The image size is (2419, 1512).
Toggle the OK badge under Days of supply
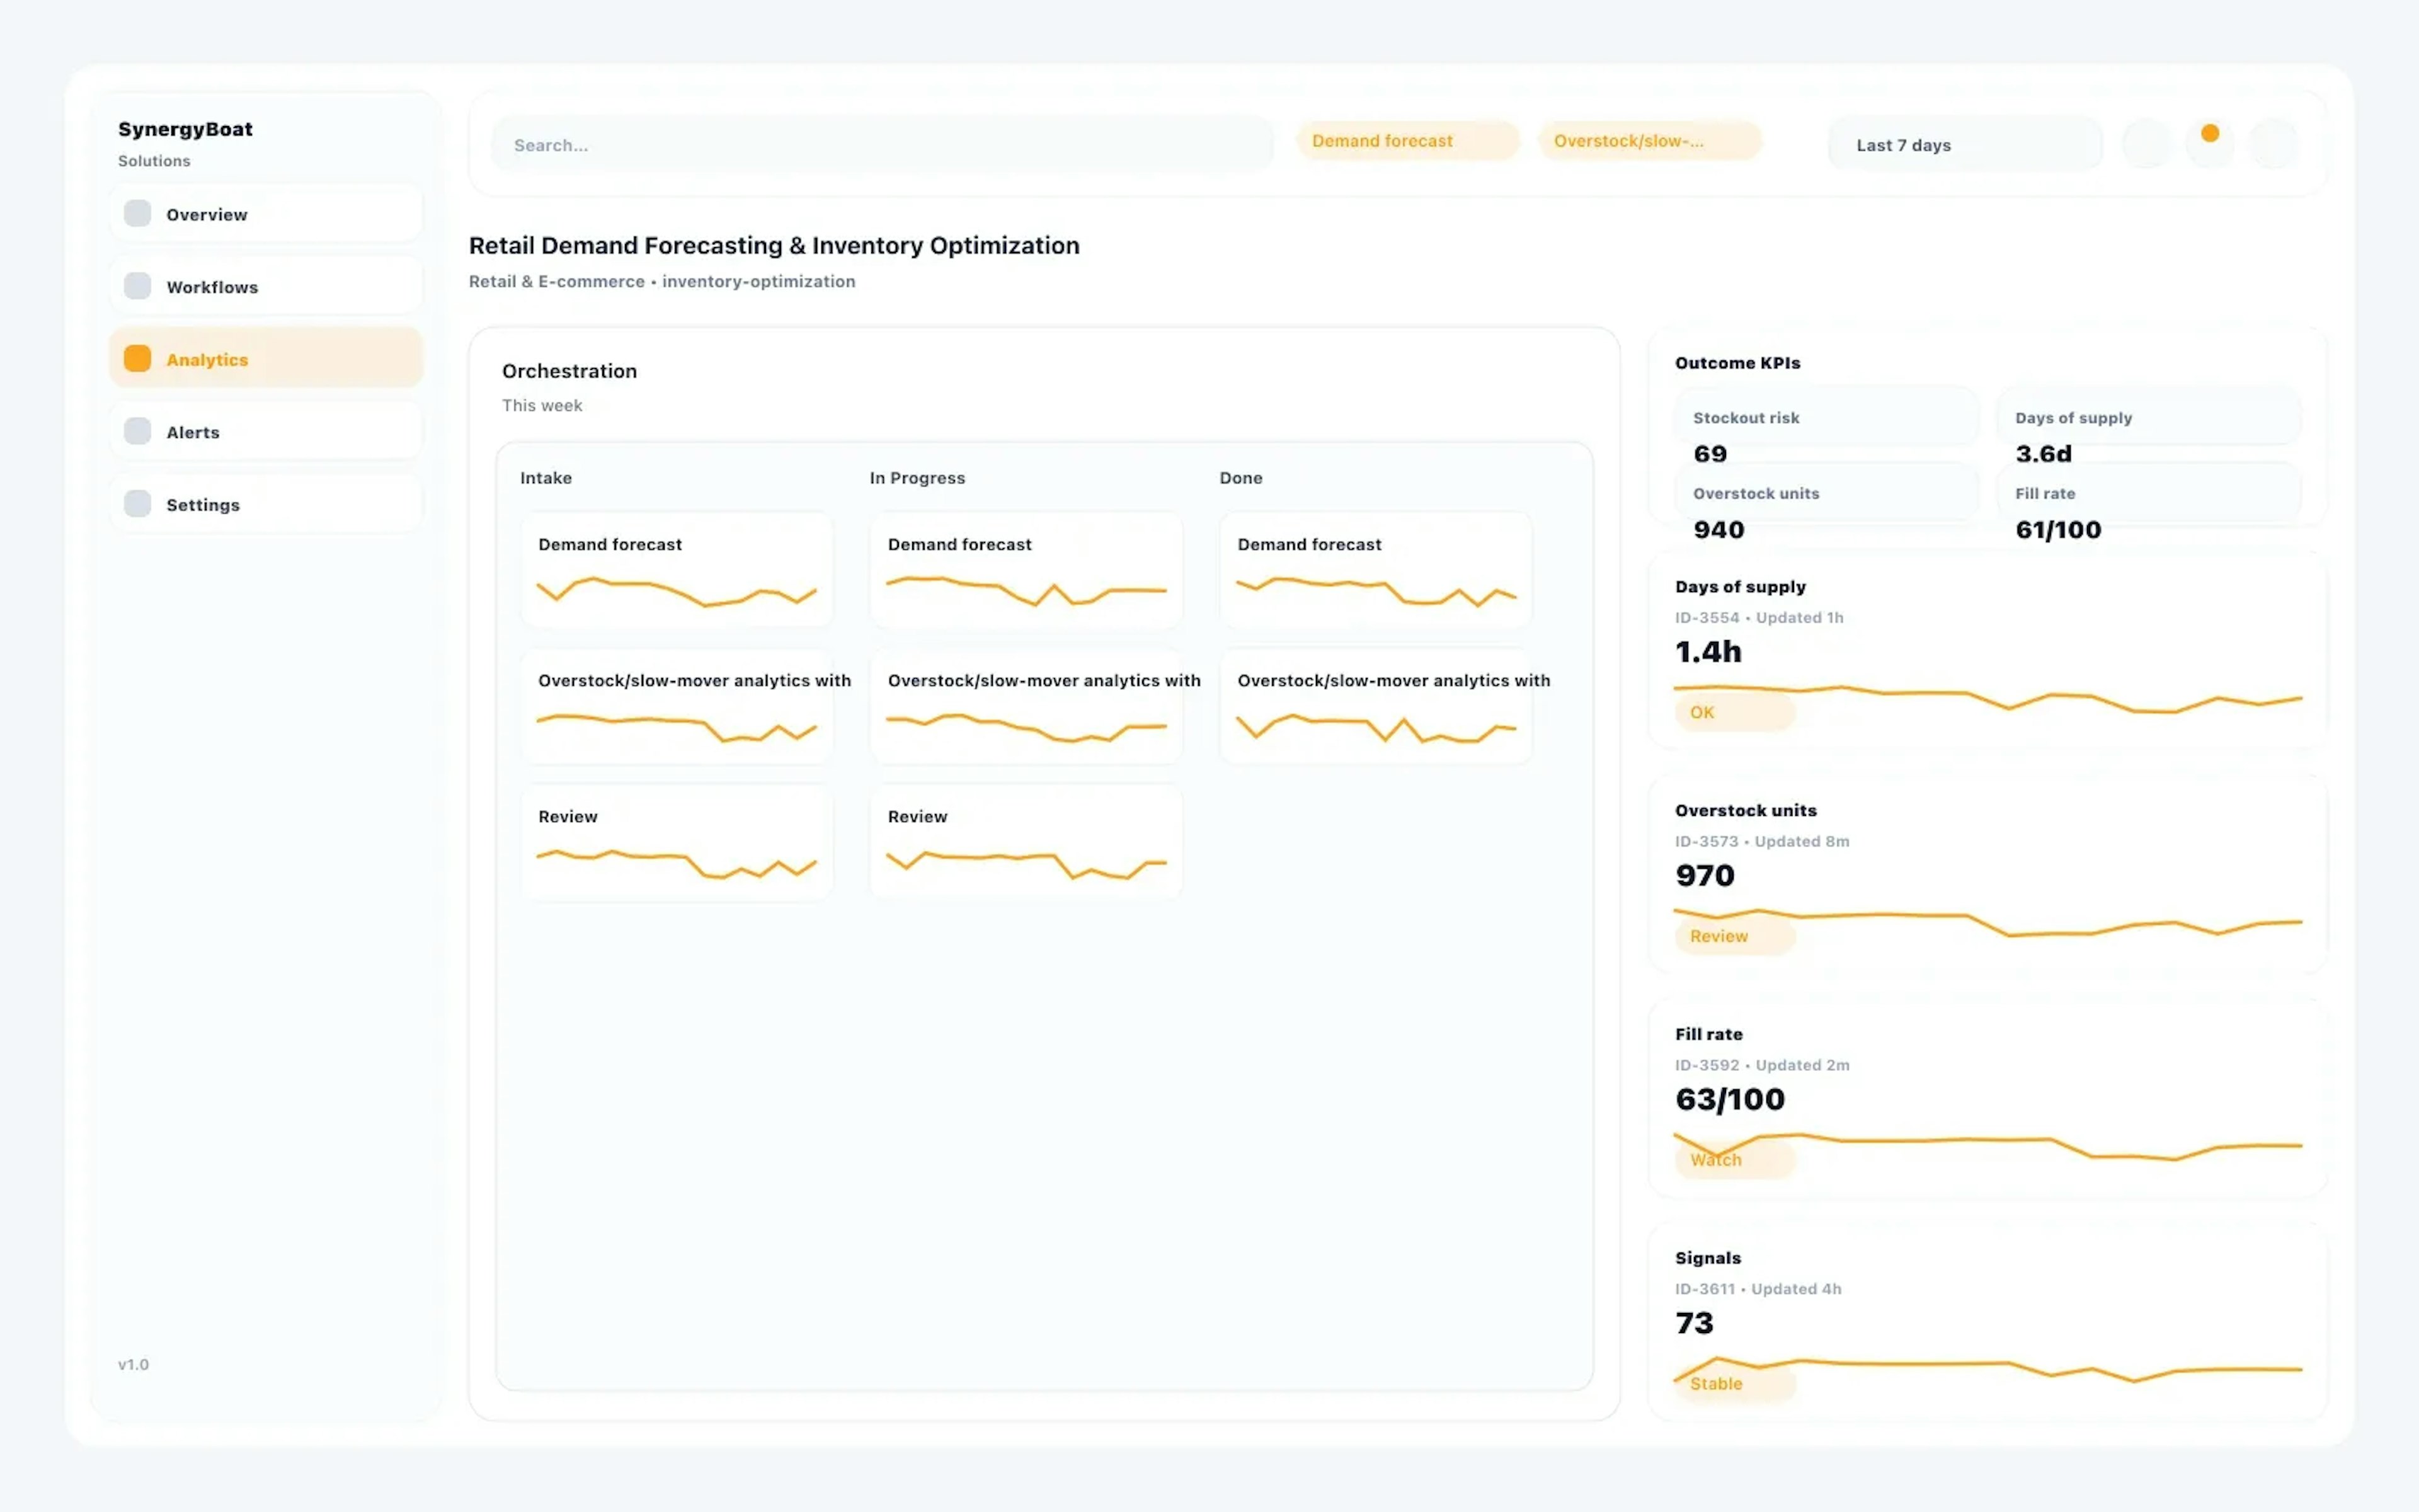coord(1733,712)
